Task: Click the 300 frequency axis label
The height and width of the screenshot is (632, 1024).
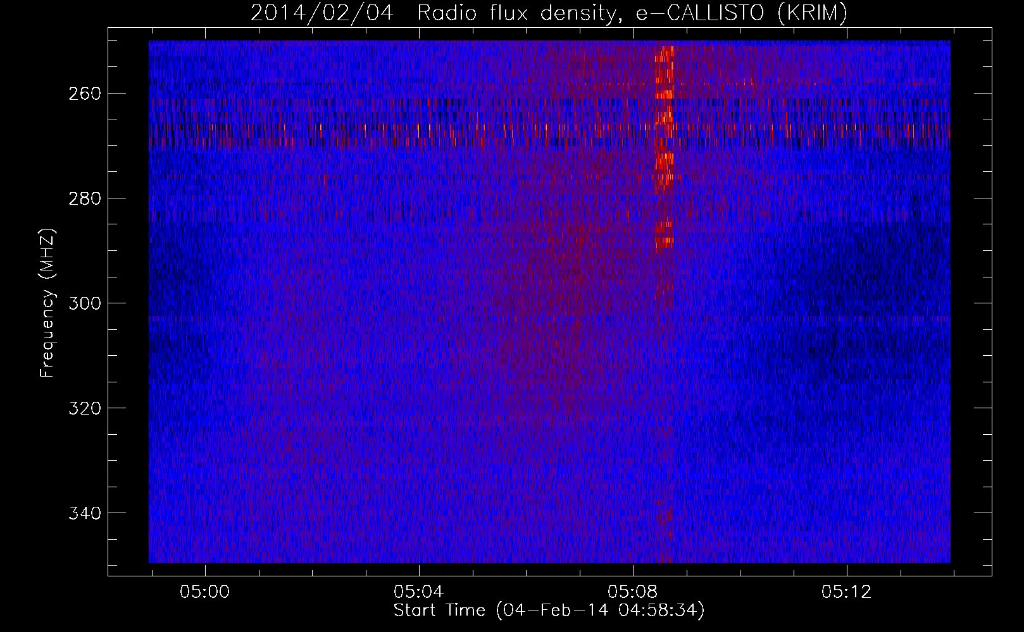Action: click(84, 303)
